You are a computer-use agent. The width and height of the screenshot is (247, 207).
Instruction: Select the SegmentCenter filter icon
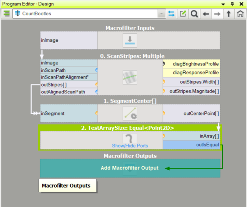[130, 113]
